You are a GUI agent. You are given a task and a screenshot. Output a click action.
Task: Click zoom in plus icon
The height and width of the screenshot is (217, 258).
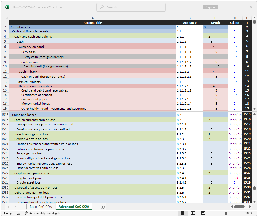click(x=241, y=213)
